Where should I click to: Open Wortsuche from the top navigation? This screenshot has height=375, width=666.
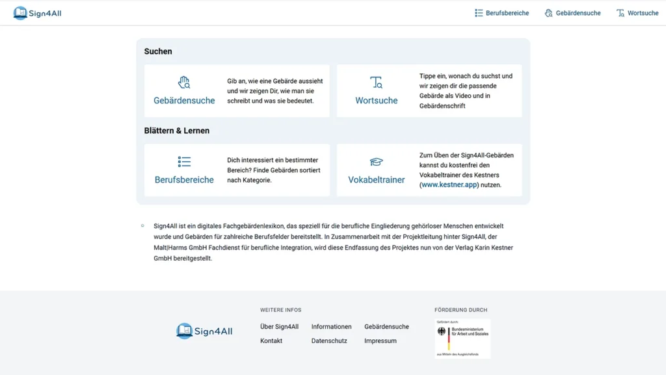click(642, 12)
